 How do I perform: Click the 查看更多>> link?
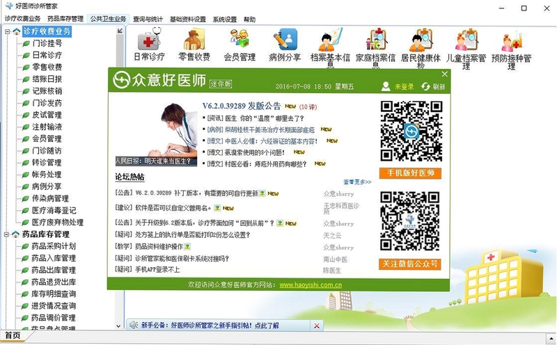(x=357, y=182)
